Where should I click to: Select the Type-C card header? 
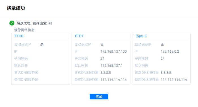[x=141, y=36]
